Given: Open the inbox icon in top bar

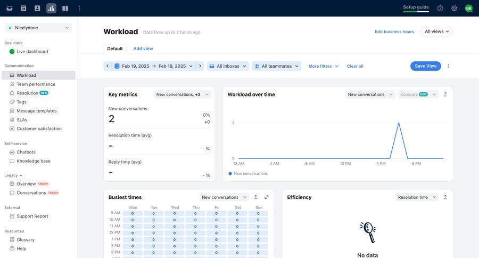Looking at the screenshot, I should pos(10,9).
